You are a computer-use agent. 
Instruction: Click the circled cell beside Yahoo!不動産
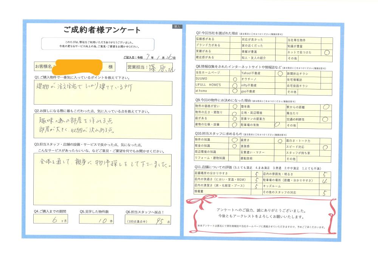coord(280,73)
